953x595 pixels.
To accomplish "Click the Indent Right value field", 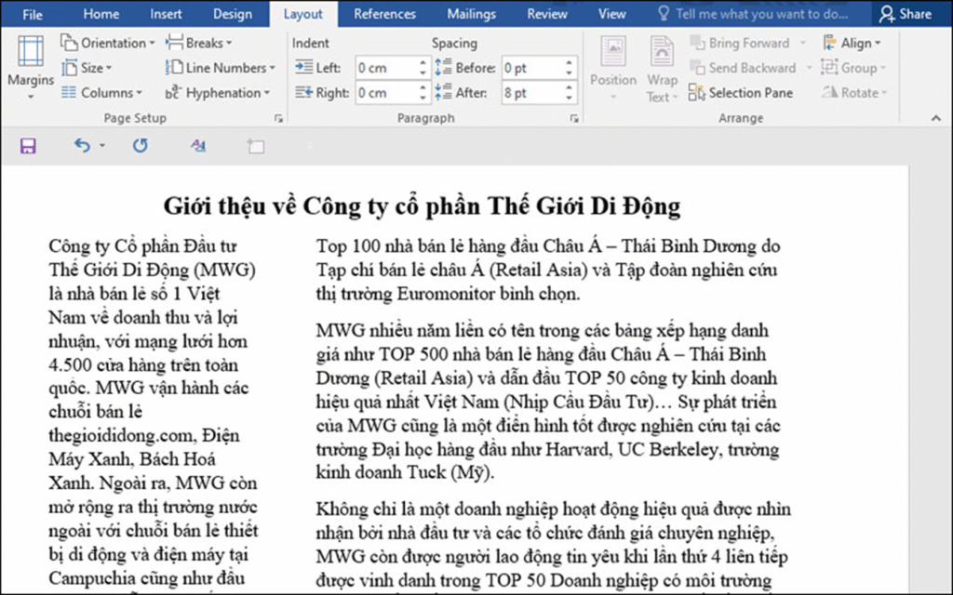I will 386,93.
